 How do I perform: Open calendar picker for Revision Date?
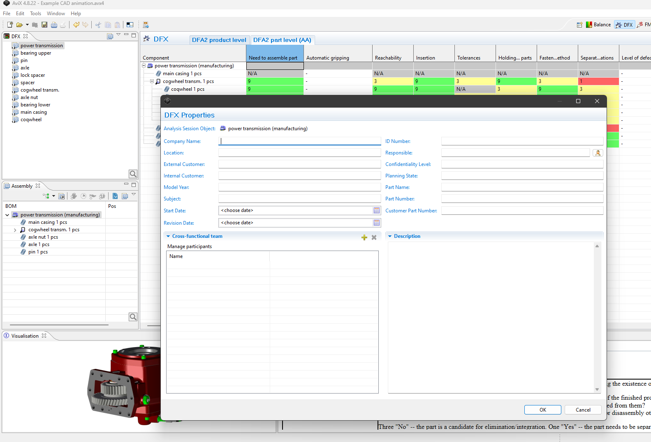click(376, 223)
